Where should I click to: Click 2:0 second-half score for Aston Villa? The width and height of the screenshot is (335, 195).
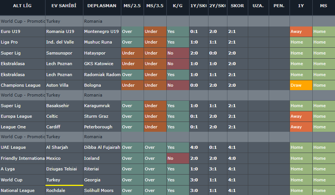tap(218, 85)
